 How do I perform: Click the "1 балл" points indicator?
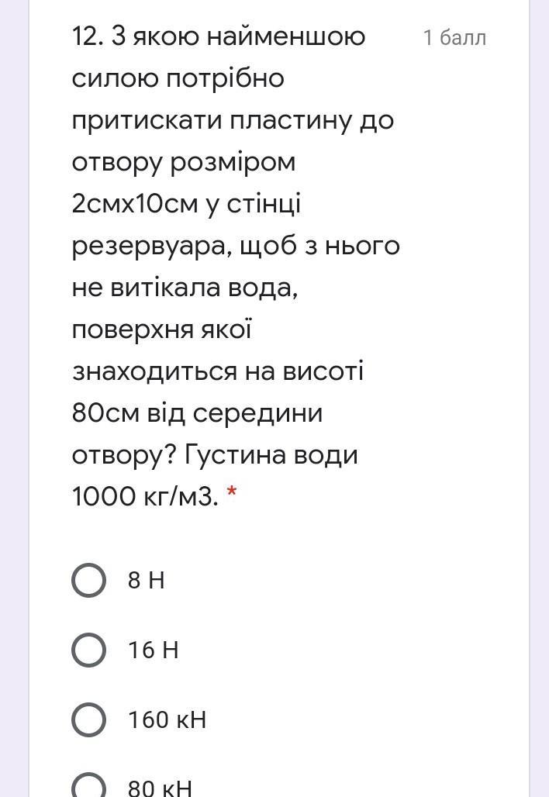coord(455,38)
